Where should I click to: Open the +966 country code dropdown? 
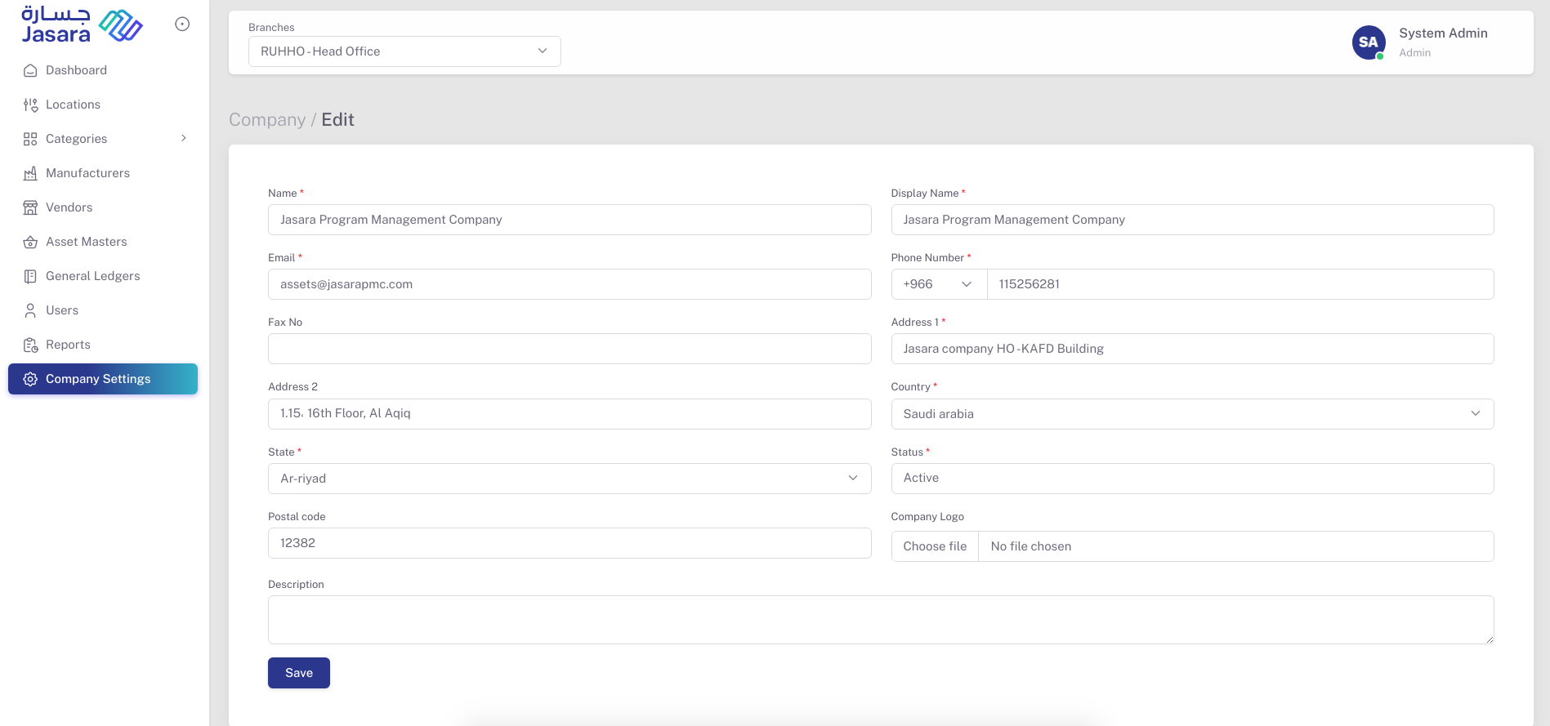[x=938, y=284]
